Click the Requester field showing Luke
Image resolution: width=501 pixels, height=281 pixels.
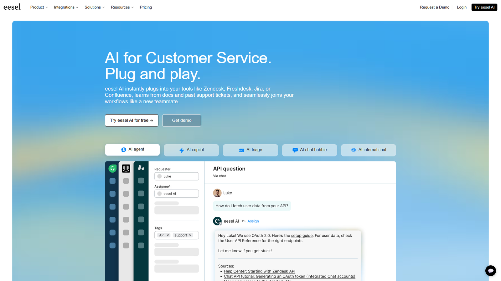177,176
